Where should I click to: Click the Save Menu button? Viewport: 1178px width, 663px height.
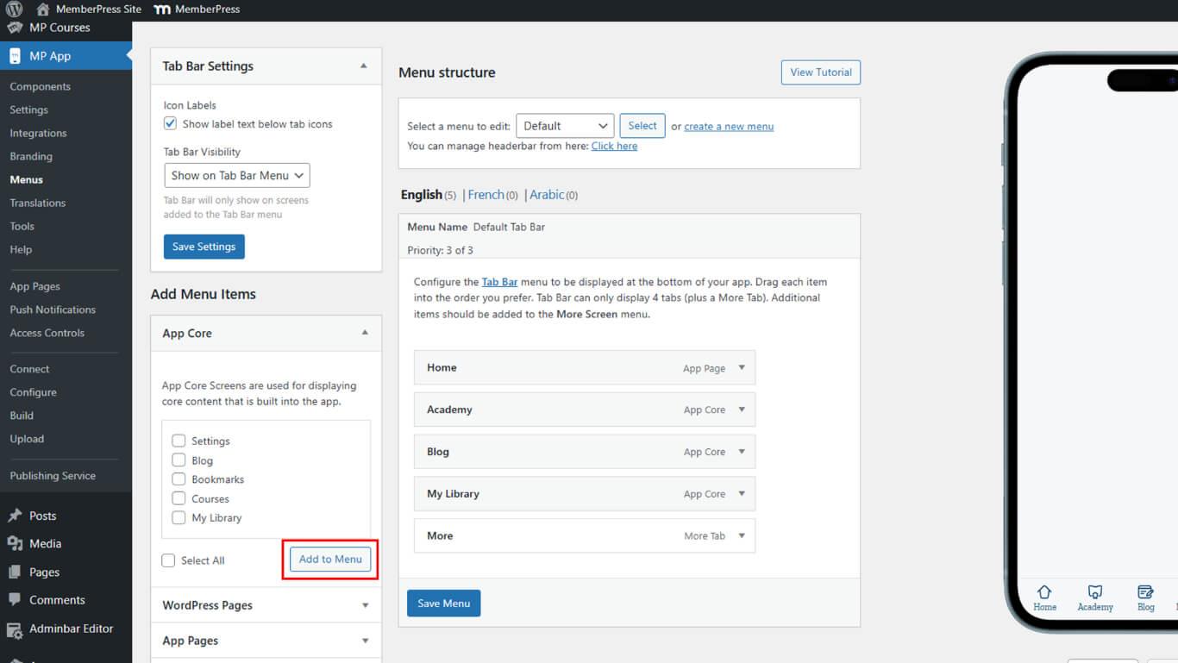coord(443,604)
